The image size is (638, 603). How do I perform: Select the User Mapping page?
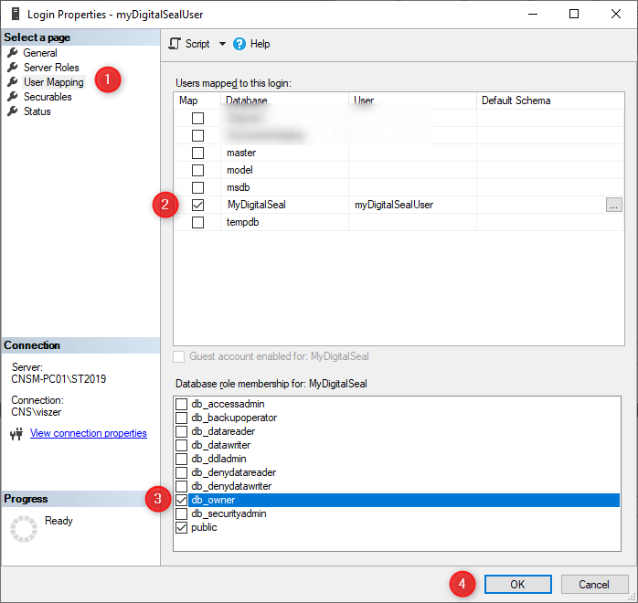click(54, 82)
